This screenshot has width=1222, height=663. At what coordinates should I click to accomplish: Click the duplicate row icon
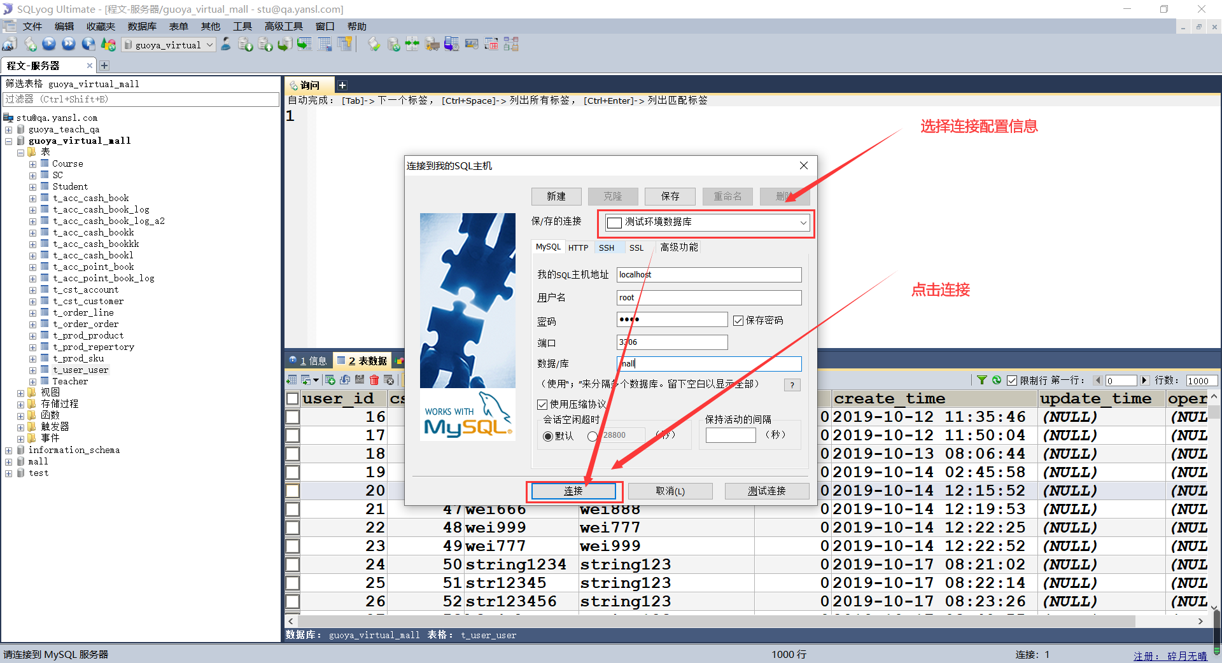(x=345, y=380)
